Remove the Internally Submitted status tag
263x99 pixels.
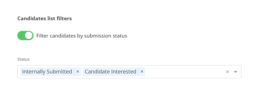click(x=78, y=72)
